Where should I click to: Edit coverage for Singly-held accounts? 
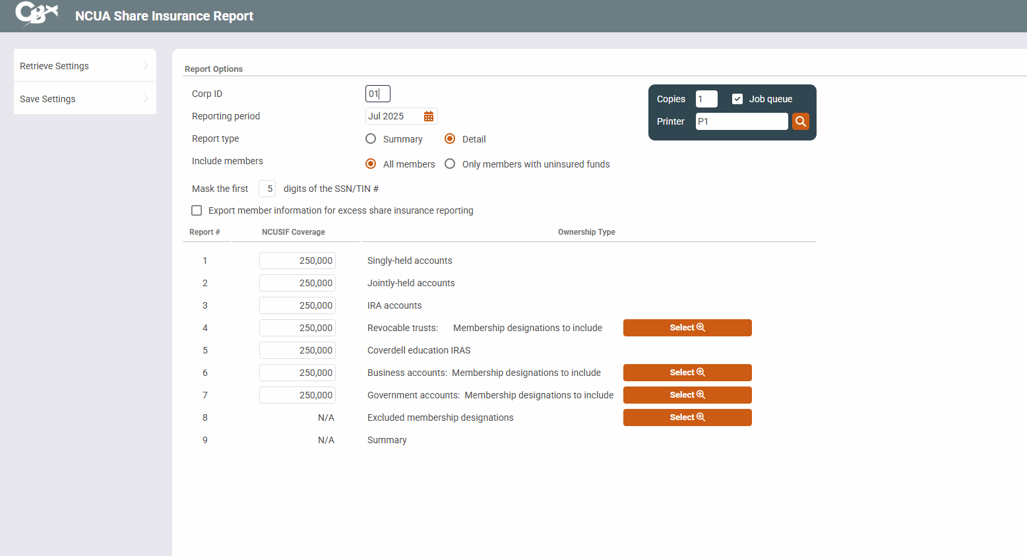point(297,261)
